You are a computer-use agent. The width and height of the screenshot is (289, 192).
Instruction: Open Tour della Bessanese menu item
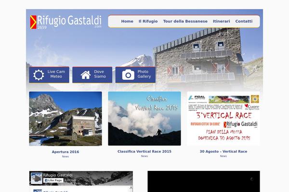tap(185, 21)
